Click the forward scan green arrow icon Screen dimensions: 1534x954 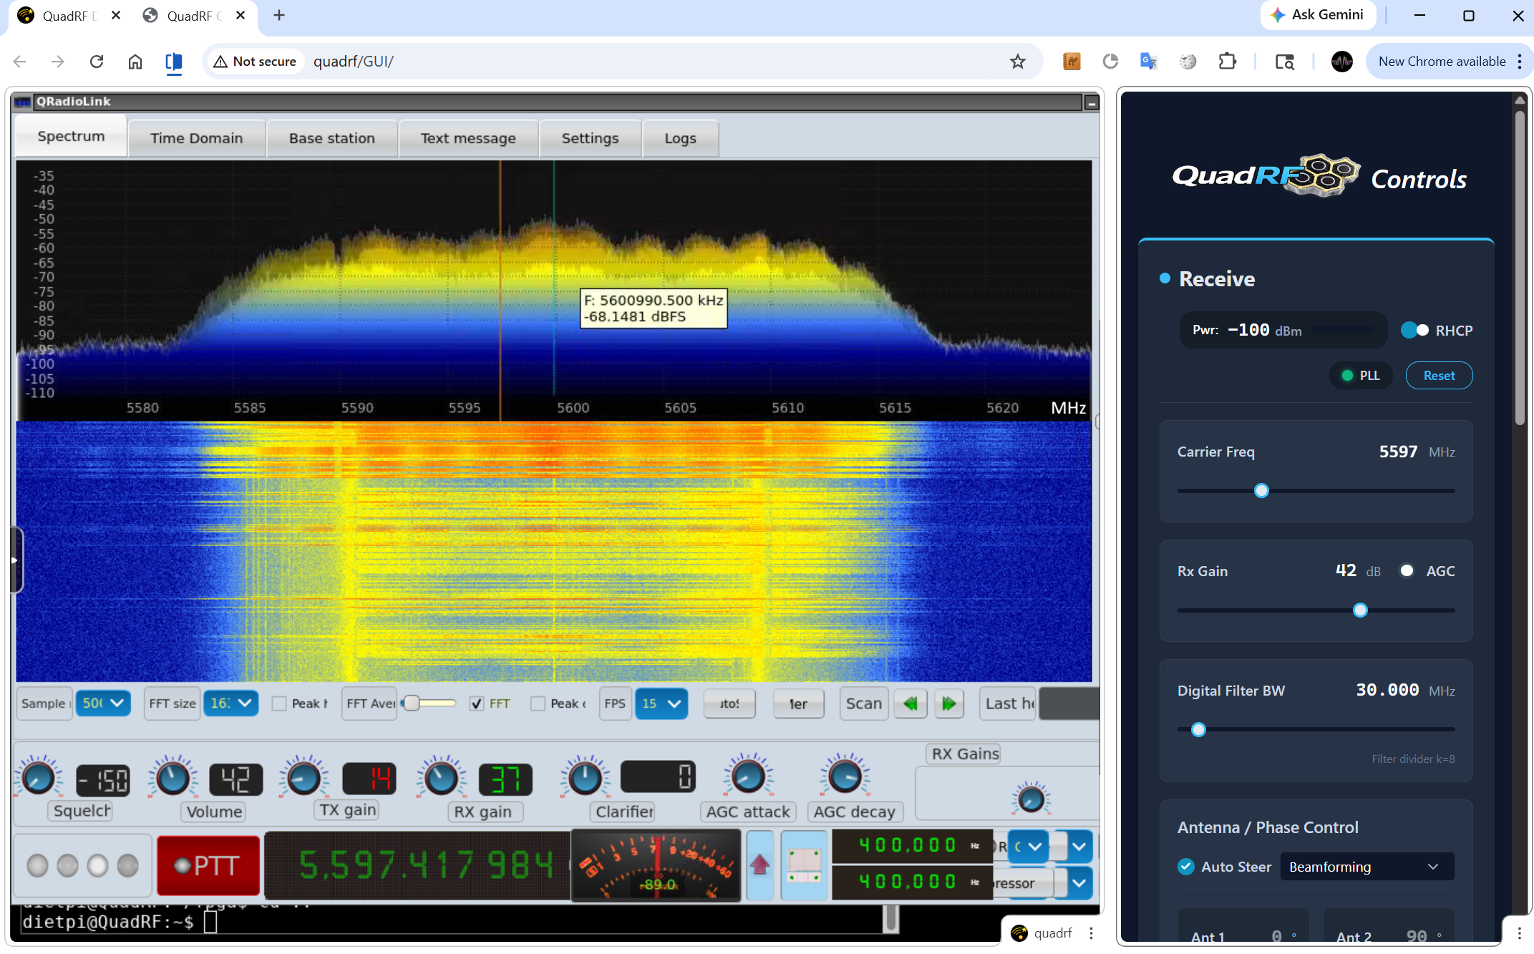pyautogui.click(x=949, y=704)
